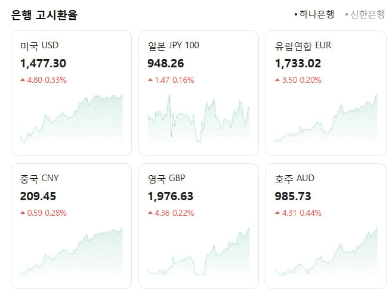389x295 pixels.
Task: Click the 중국 CNY currency label
Action: click(x=39, y=178)
